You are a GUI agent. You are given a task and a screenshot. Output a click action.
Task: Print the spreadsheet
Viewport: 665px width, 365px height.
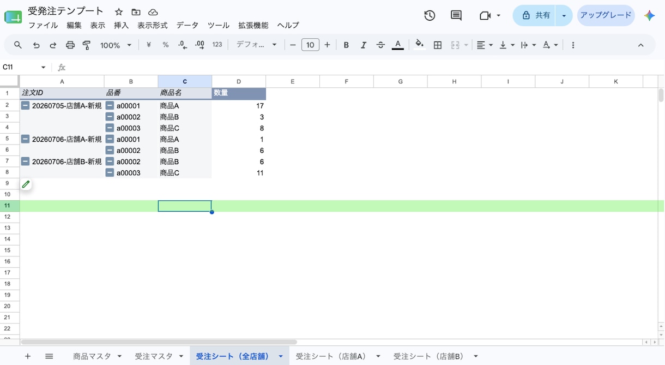(70, 45)
